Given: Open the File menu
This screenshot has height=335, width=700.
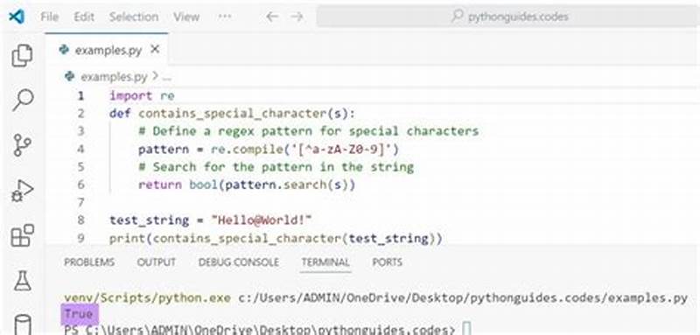Looking at the screenshot, I should pos(50,17).
